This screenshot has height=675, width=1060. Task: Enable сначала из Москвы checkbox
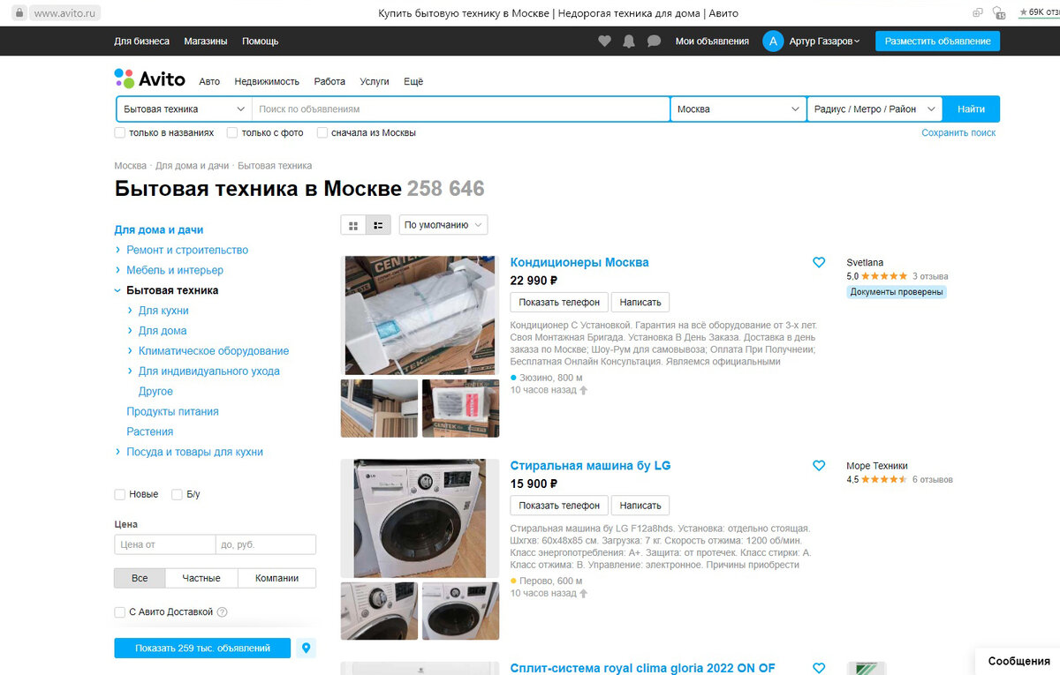pyautogui.click(x=322, y=132)
